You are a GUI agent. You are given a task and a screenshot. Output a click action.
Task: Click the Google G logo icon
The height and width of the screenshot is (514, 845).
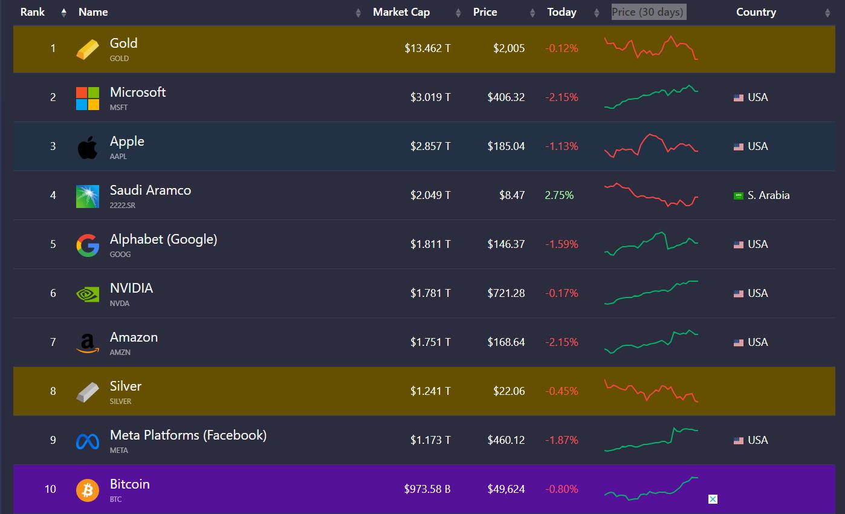tap(88, 246)
